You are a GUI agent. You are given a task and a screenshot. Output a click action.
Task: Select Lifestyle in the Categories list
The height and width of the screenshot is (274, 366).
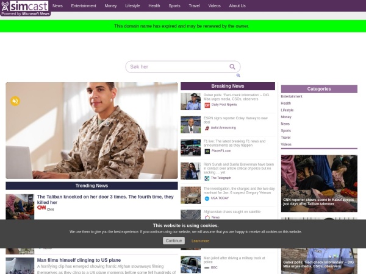(x=287, y=110)
